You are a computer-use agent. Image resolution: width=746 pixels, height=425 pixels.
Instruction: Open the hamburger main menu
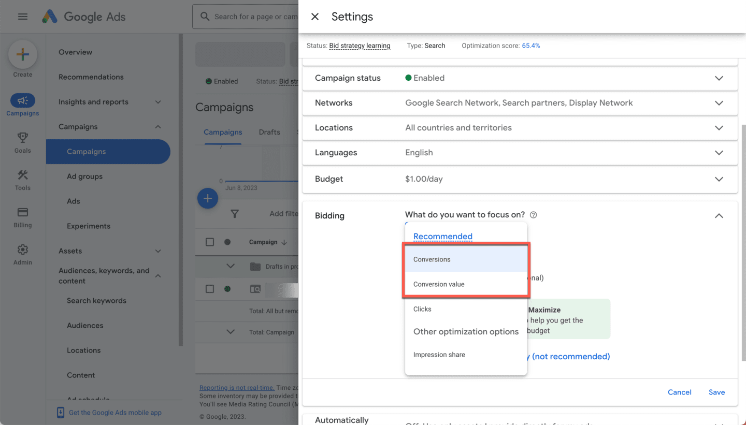pyautogui.click(x=23, y=17)
